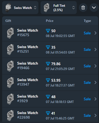99x123 pixels.
Task: Select Swiss Watch #19466 row title
Action: coord(28,63)
